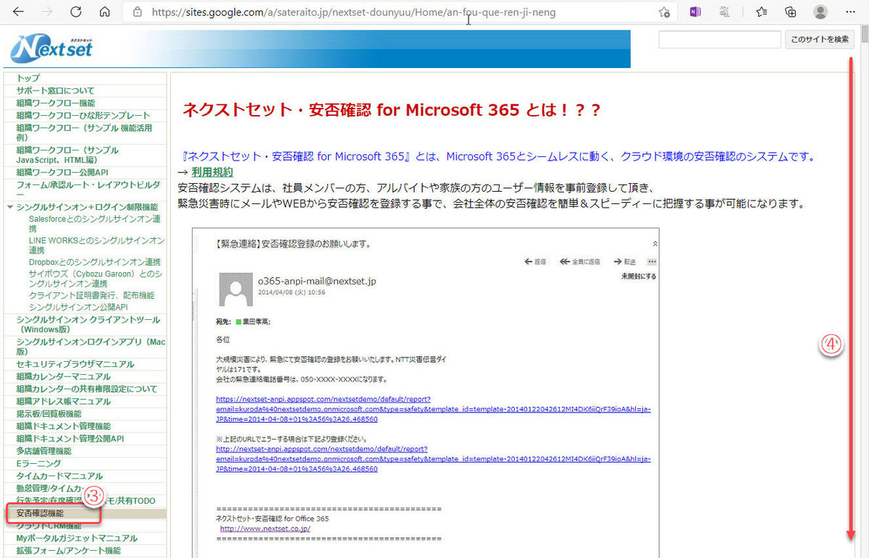
Task: Open シングルサインオン公開API sub-page
Action: [x=78, y=307]
